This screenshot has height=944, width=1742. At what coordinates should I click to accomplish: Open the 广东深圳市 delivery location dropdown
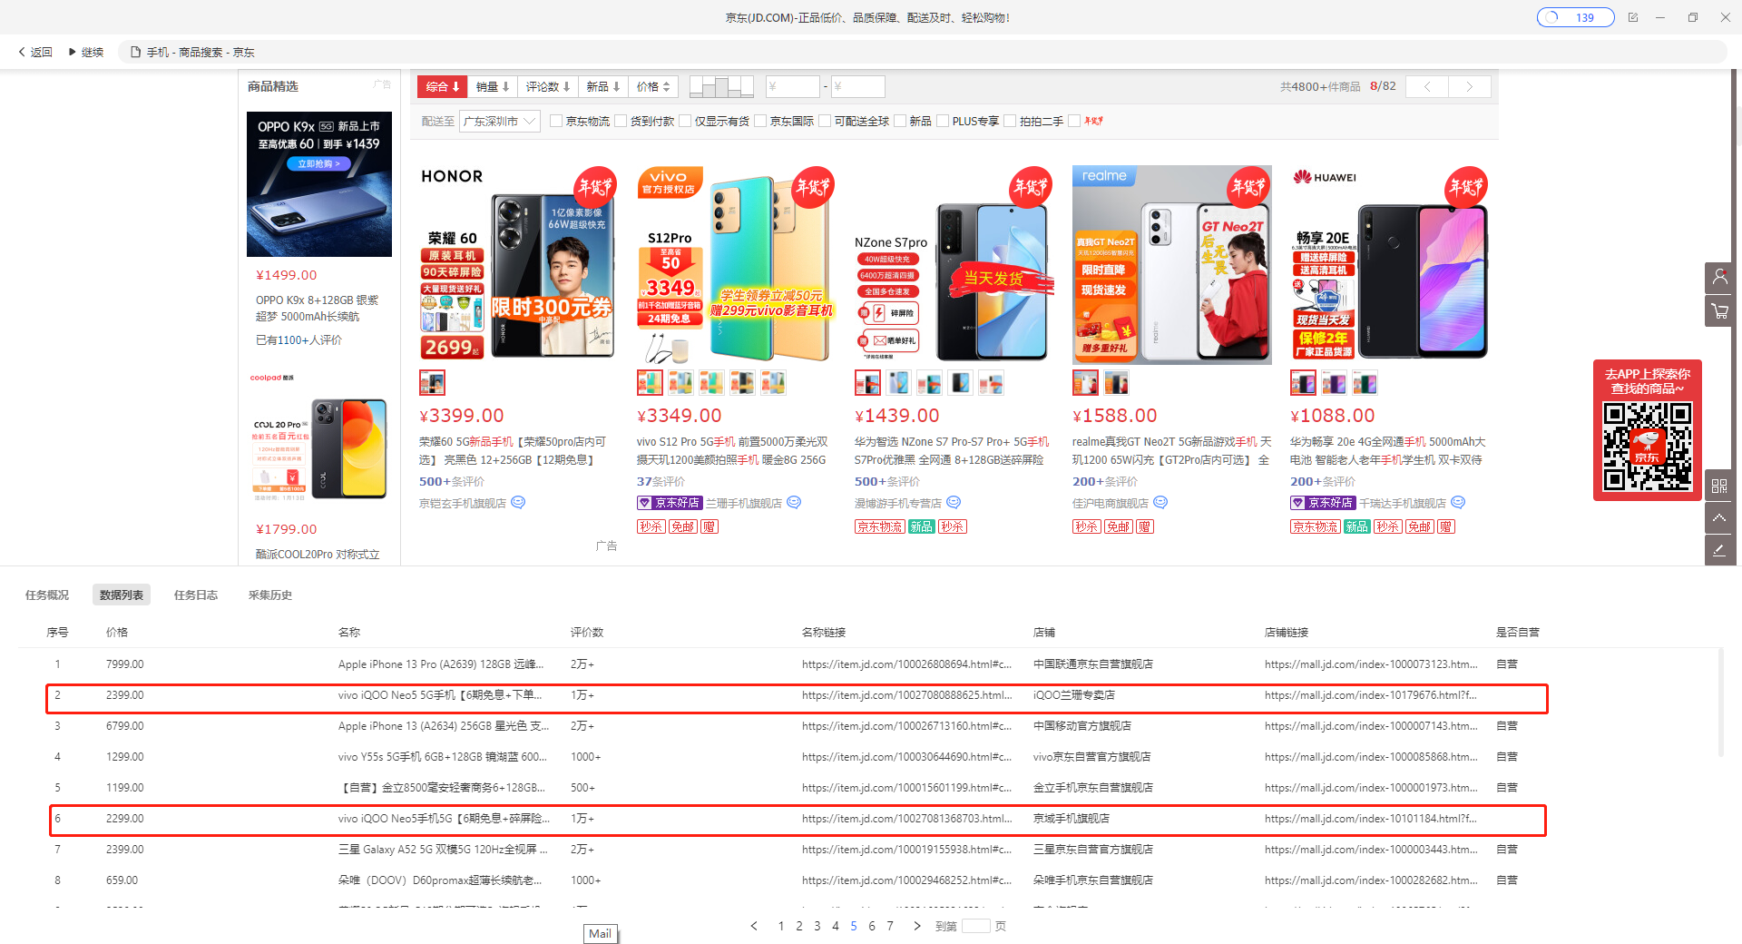[x=500, y=121]
